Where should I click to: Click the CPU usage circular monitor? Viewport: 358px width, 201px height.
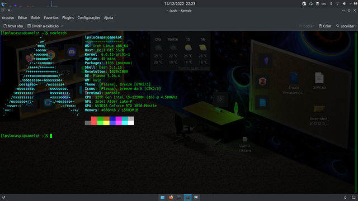coord(4,3)
